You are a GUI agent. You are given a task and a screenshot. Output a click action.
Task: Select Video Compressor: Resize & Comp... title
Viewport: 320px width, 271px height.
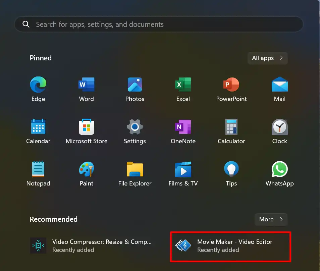coord(102,242)
